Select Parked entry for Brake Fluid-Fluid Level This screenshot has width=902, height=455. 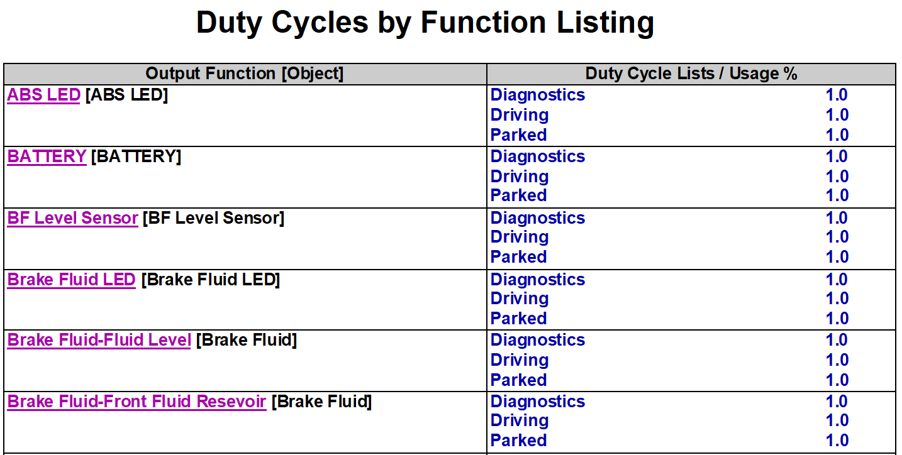click(518, 380)
